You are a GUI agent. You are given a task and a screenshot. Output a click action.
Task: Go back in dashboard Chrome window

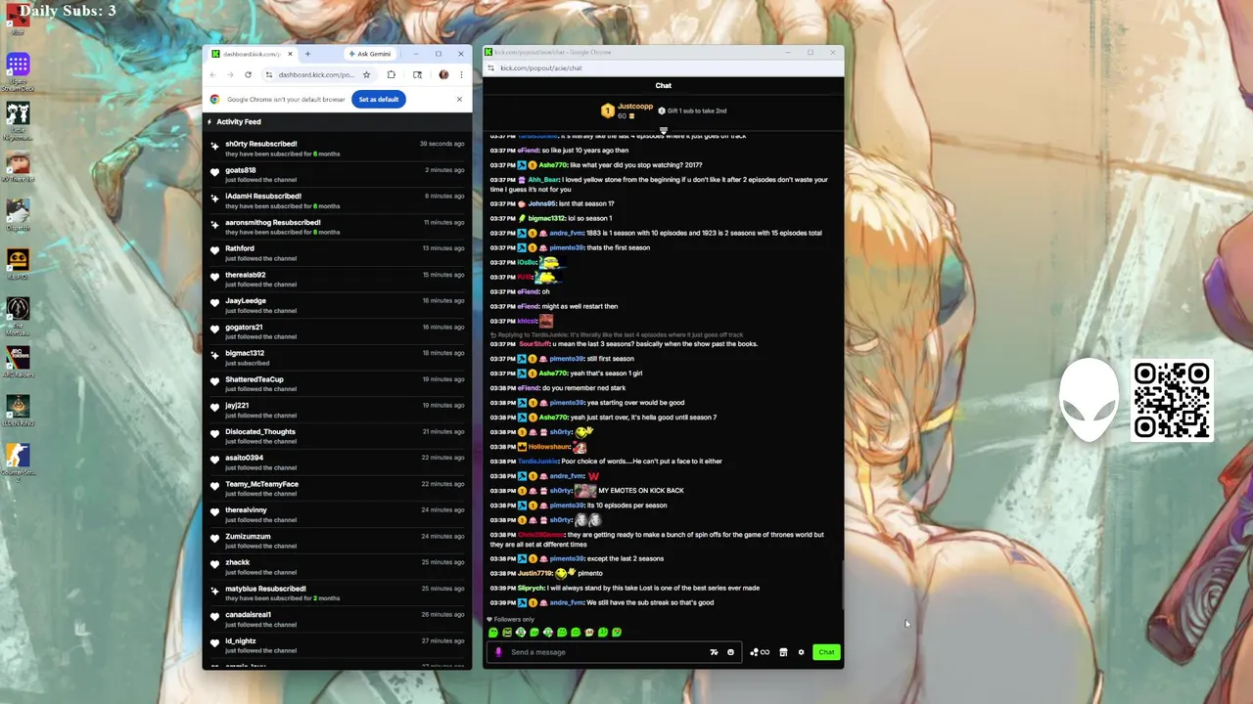click(x=213, y=75)
